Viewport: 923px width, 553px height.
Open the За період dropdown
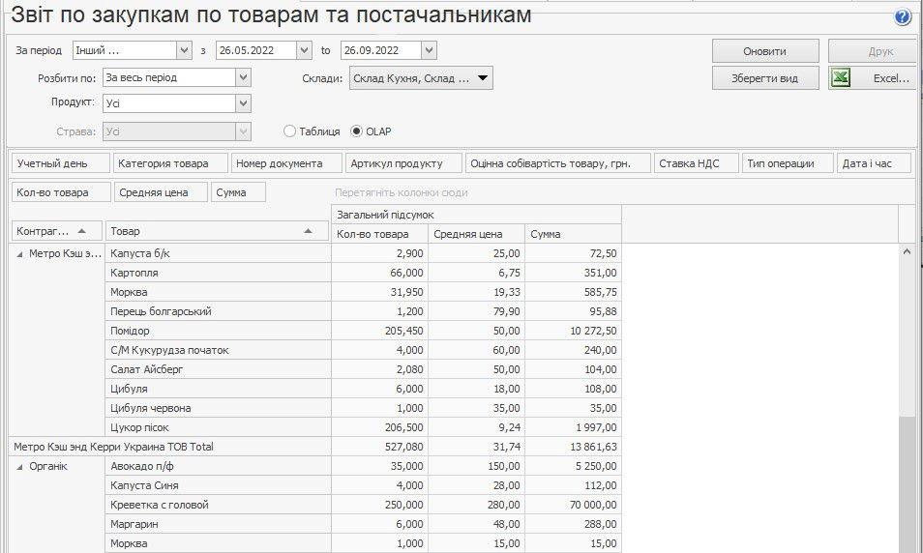184,50
